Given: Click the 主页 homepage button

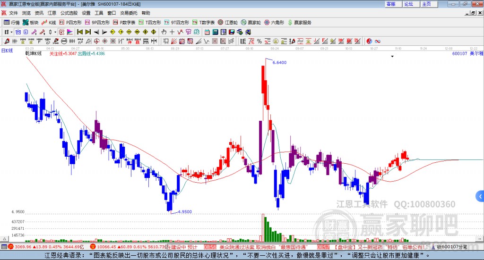Looking at the screenshot, I should click(x=429, y=4).
